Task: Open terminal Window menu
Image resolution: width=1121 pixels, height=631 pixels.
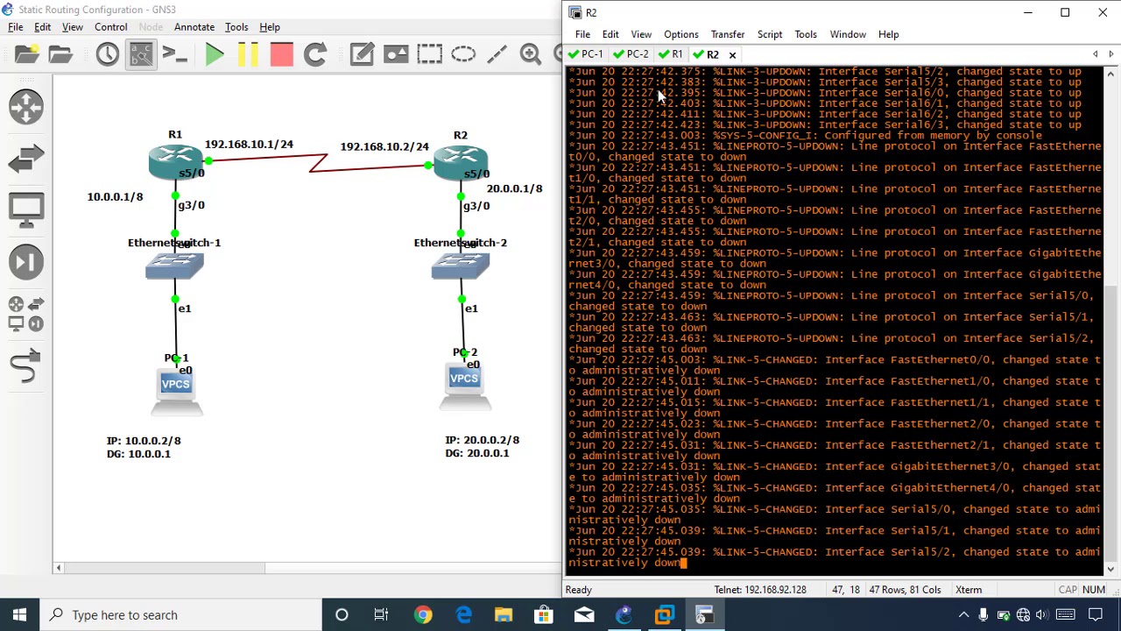Action: (848, 34)
